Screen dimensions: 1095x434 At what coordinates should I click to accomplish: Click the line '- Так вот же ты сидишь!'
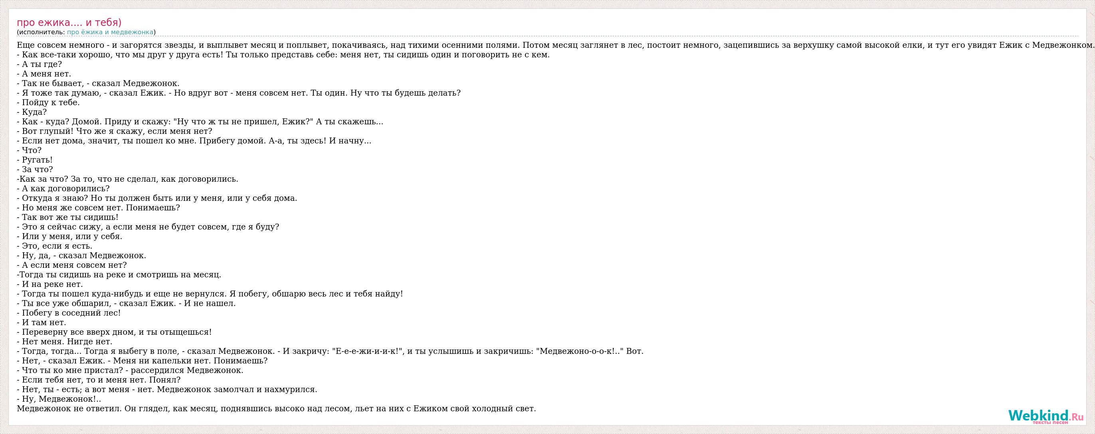67,217
